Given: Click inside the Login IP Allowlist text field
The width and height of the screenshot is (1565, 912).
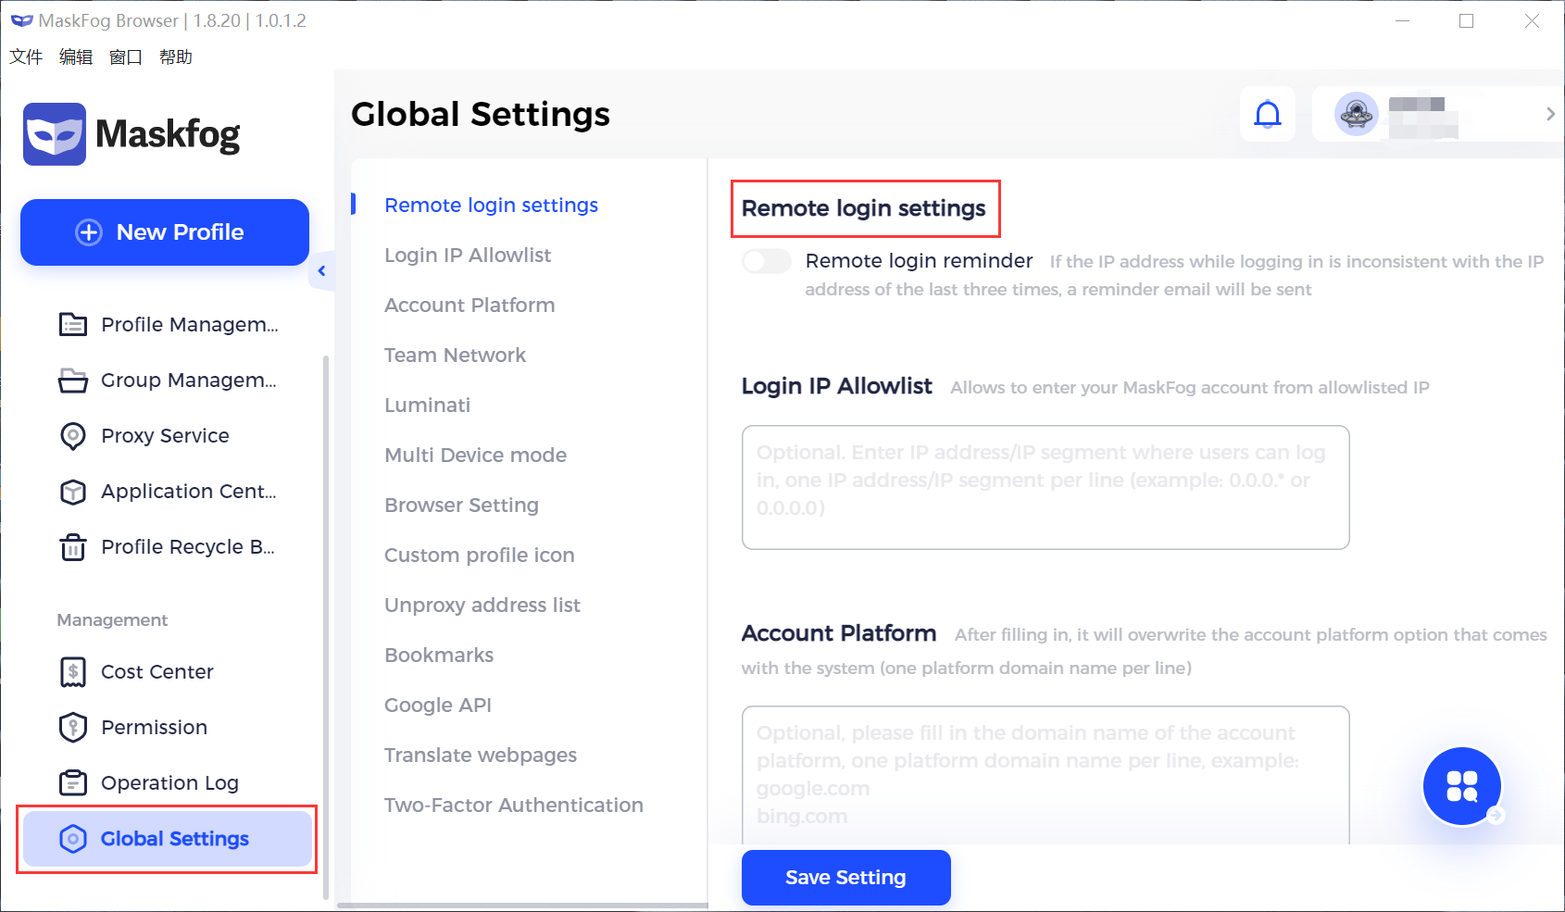Looking at the screenshot, I should click(1045, 486).
